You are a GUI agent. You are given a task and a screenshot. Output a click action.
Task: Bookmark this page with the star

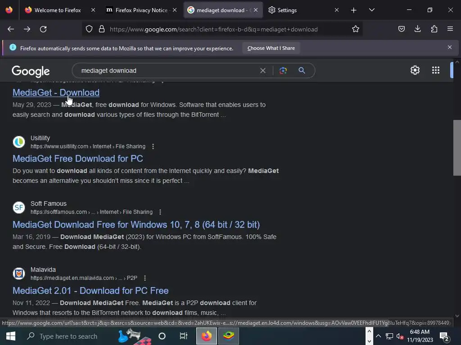point(356,29)
